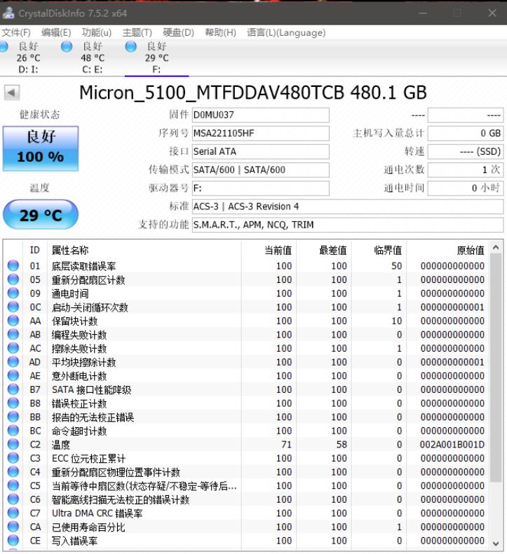
Task: Click the status orb of row AC 擦除失败计数
Action: pyautogui.click(x=13, y=348)
